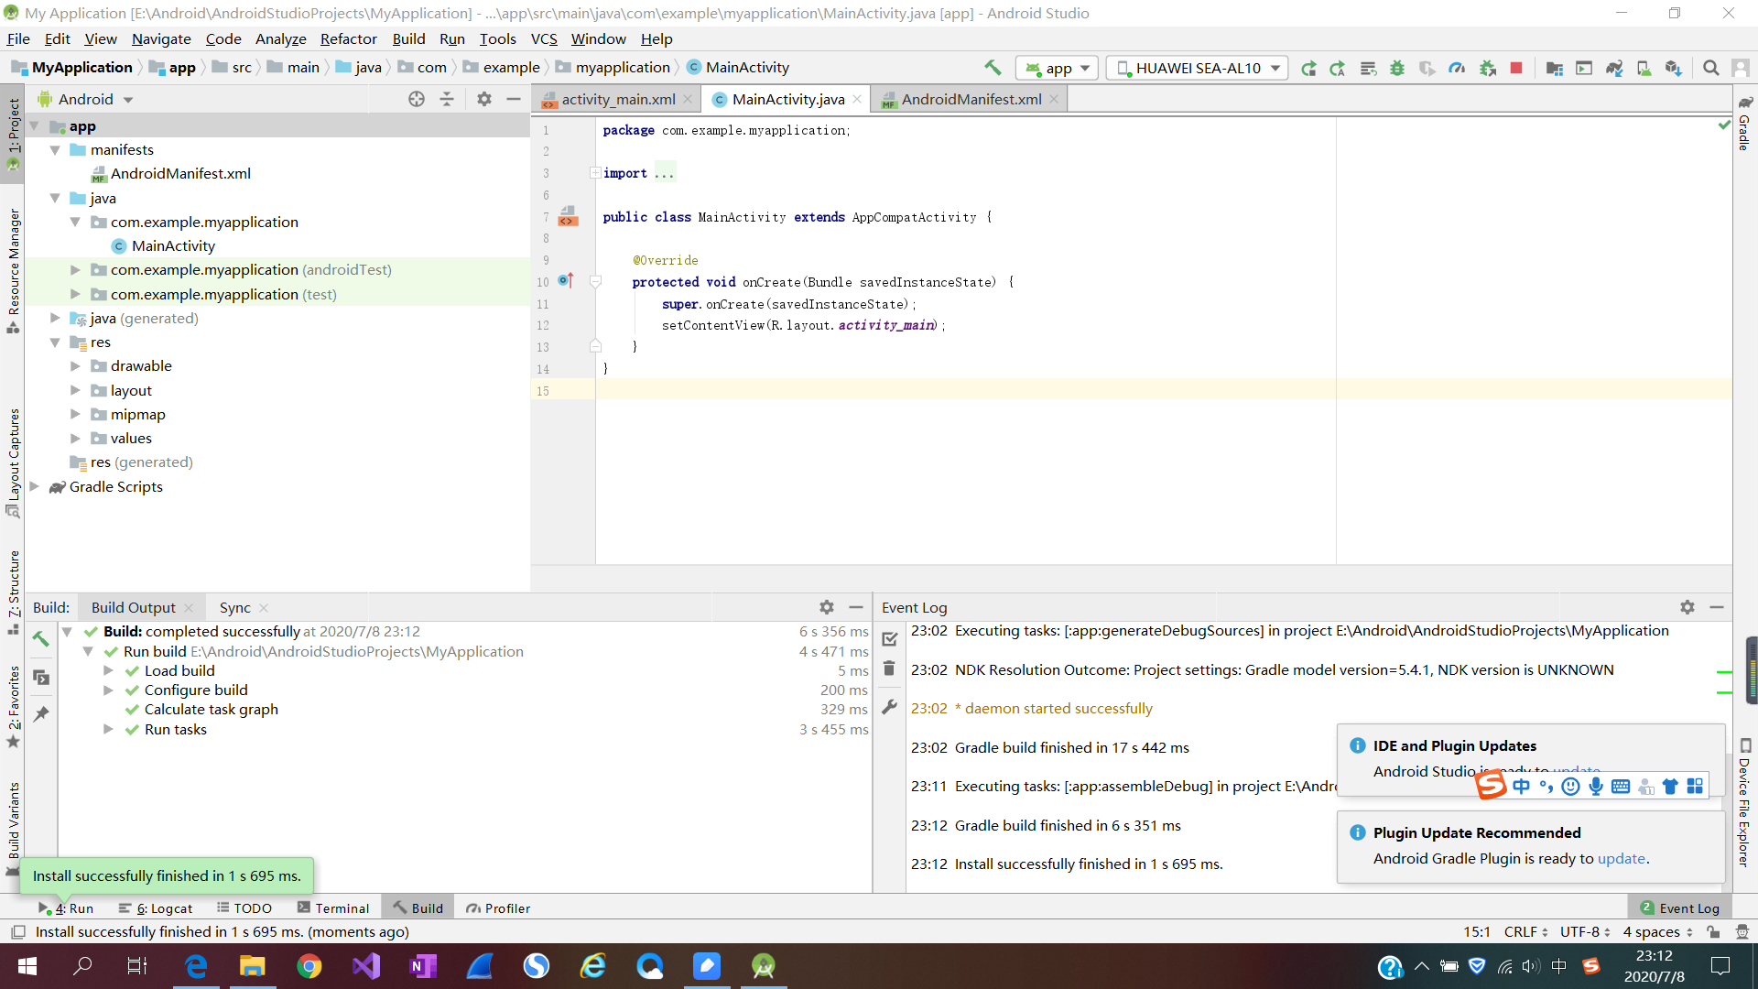This screenshot has height=989, width=1758.
Task: Click pin tab icon in Build panel
Action: (41, 714)
